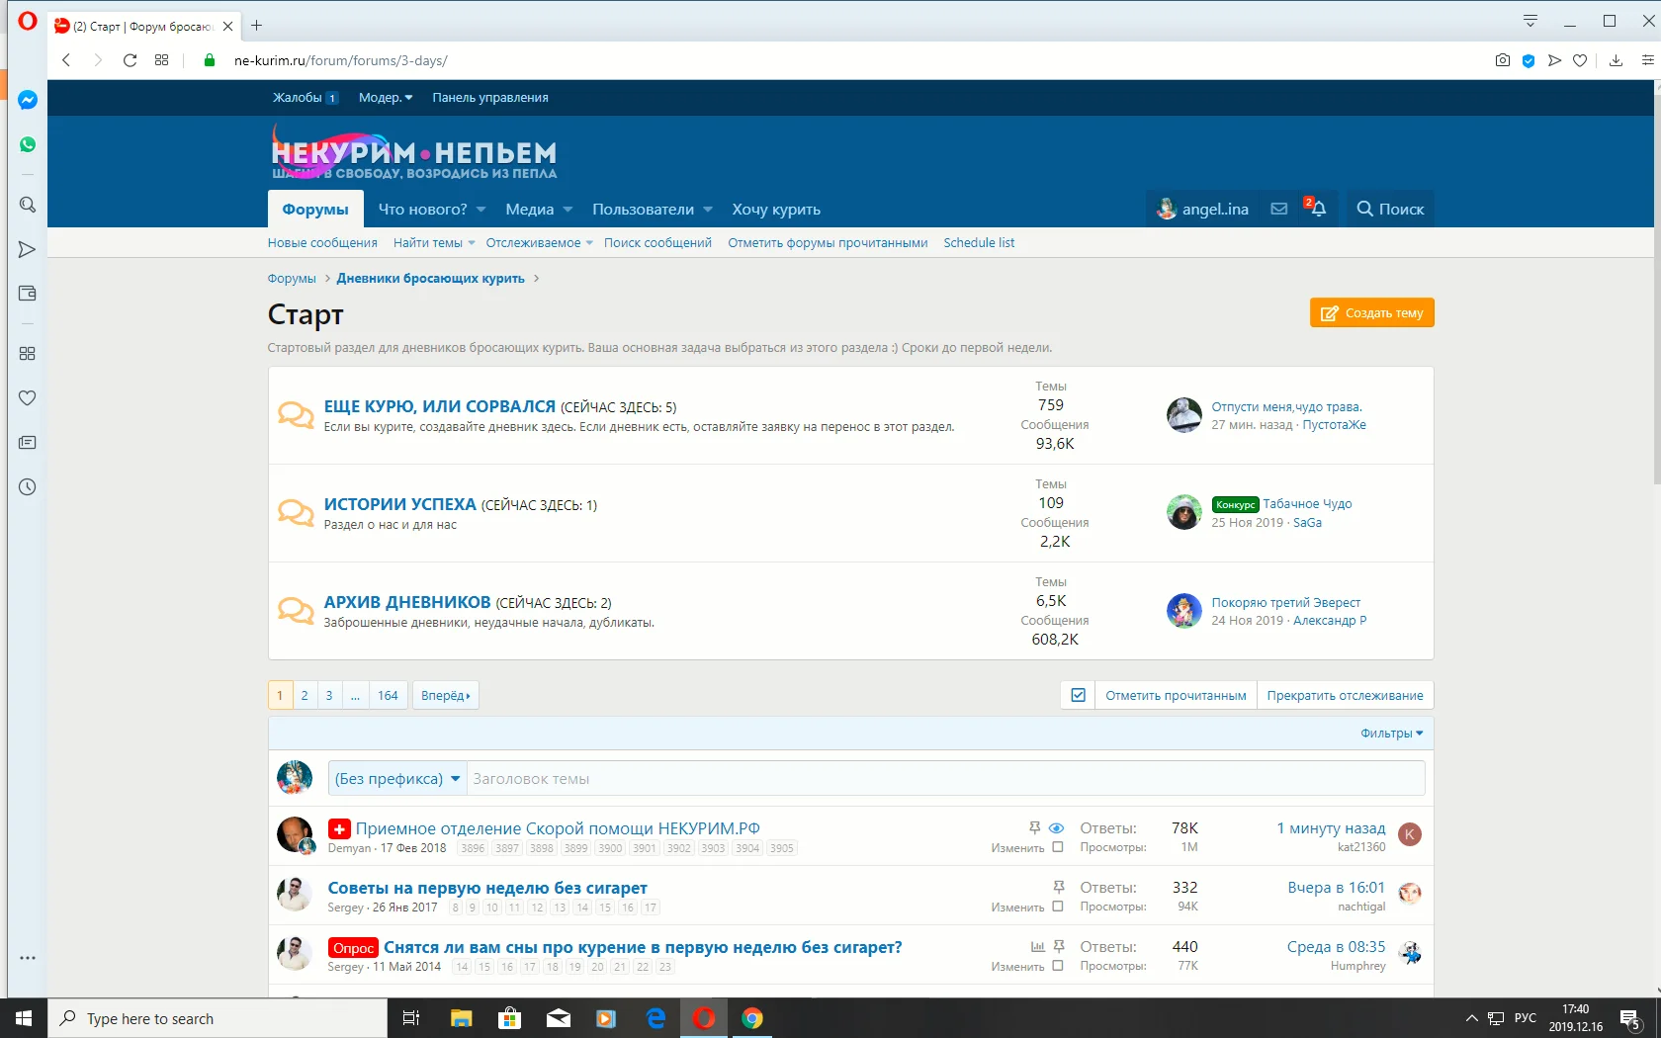Screen dimensions: 1661x1038
Task: Open the ИСТОРИИ УСПЕХА forum link
Action: click(x=399, y=504)
